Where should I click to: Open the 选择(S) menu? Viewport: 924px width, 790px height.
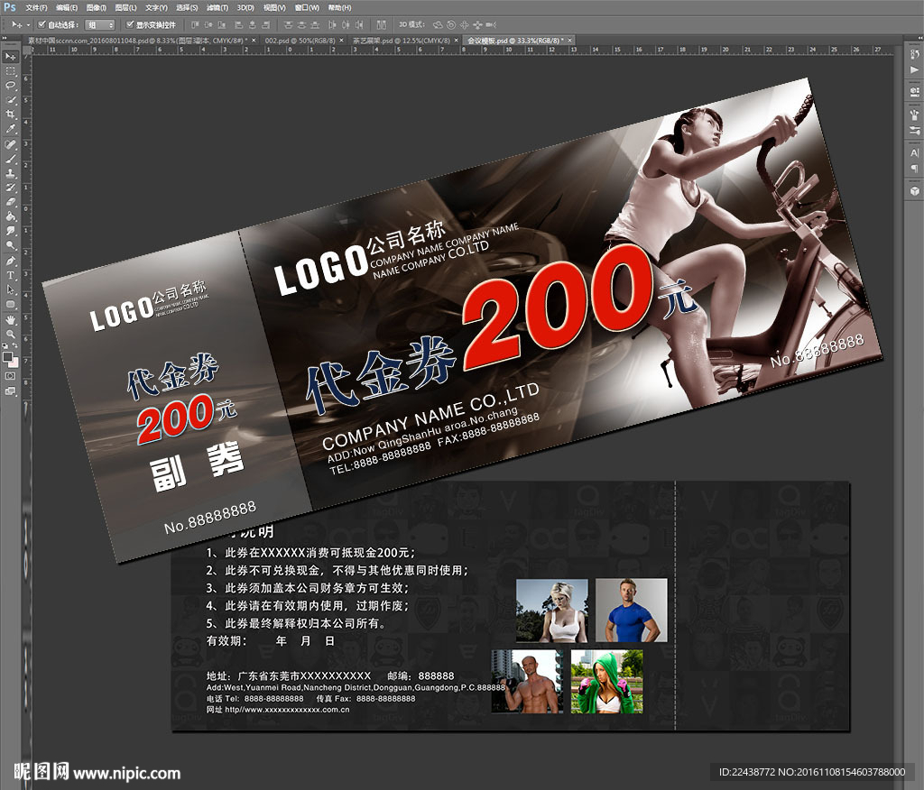[x=187, y=7]
